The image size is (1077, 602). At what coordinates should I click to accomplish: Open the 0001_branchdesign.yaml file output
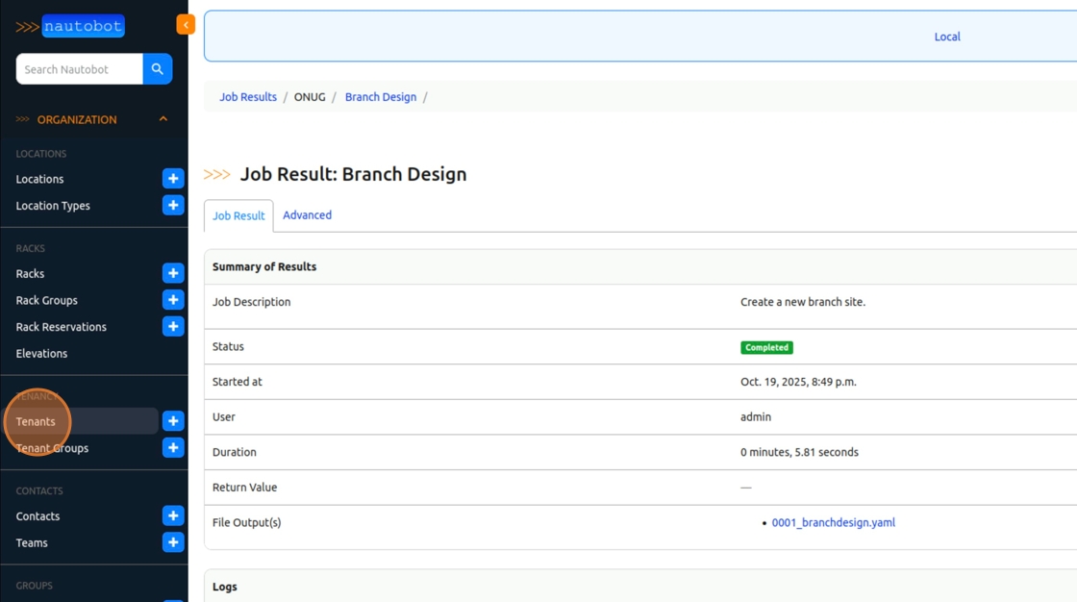(x=833, y=523)
